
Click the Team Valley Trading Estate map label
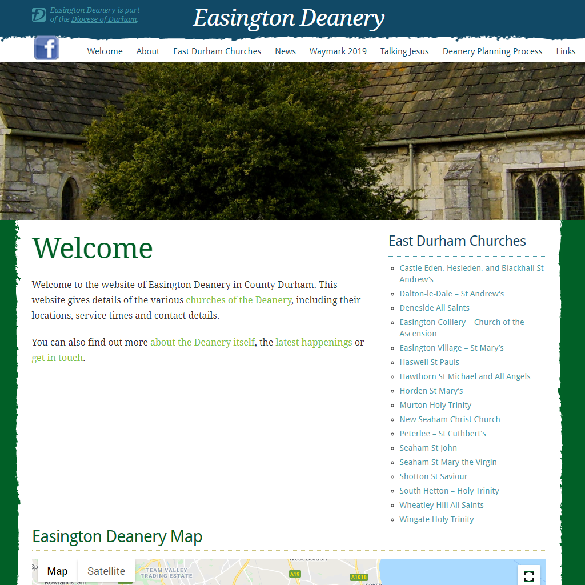point(166,572)
